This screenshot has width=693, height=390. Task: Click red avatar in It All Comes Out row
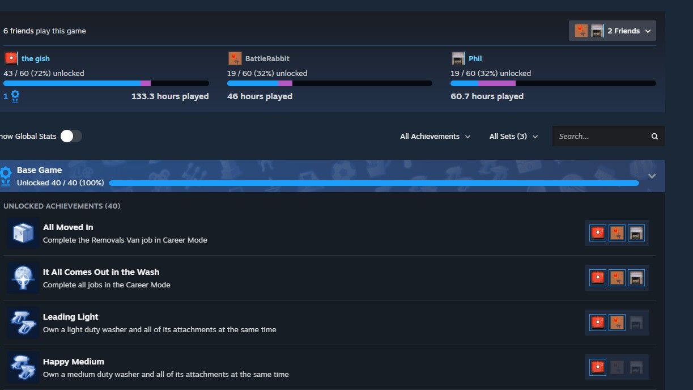click(598, 278)
